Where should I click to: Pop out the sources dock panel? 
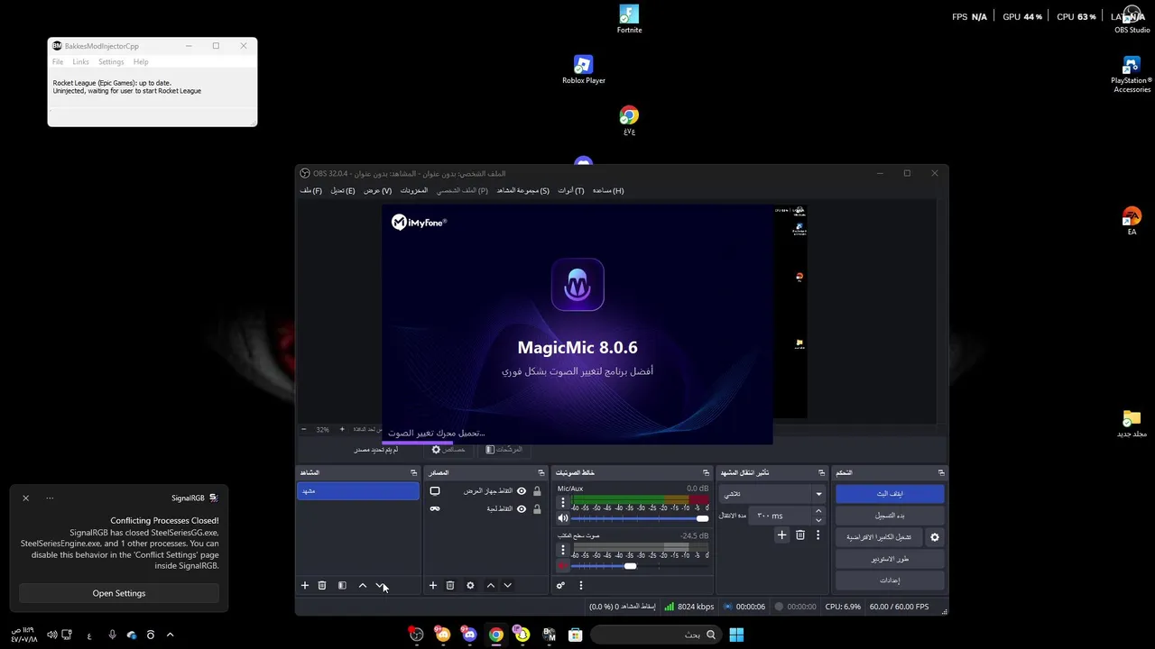click(541, 472)
